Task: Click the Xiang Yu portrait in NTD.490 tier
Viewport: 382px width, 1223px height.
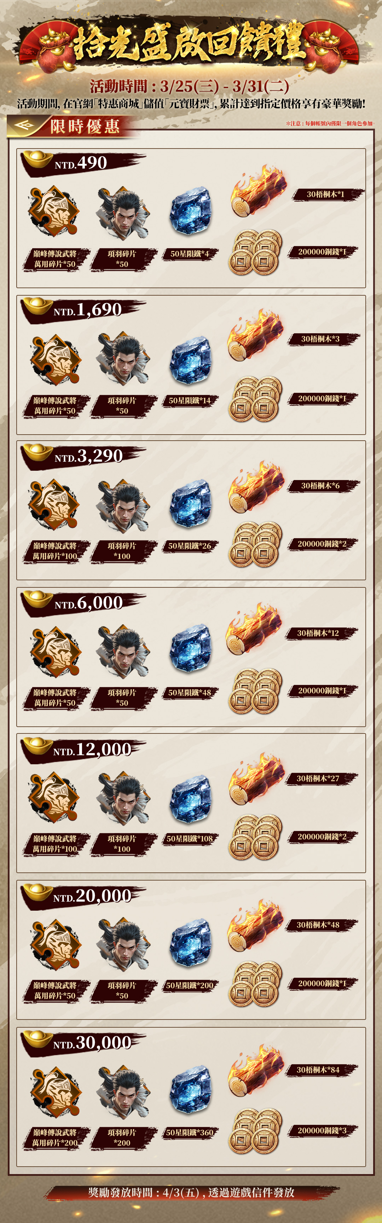Action: (x=123, y=212)
